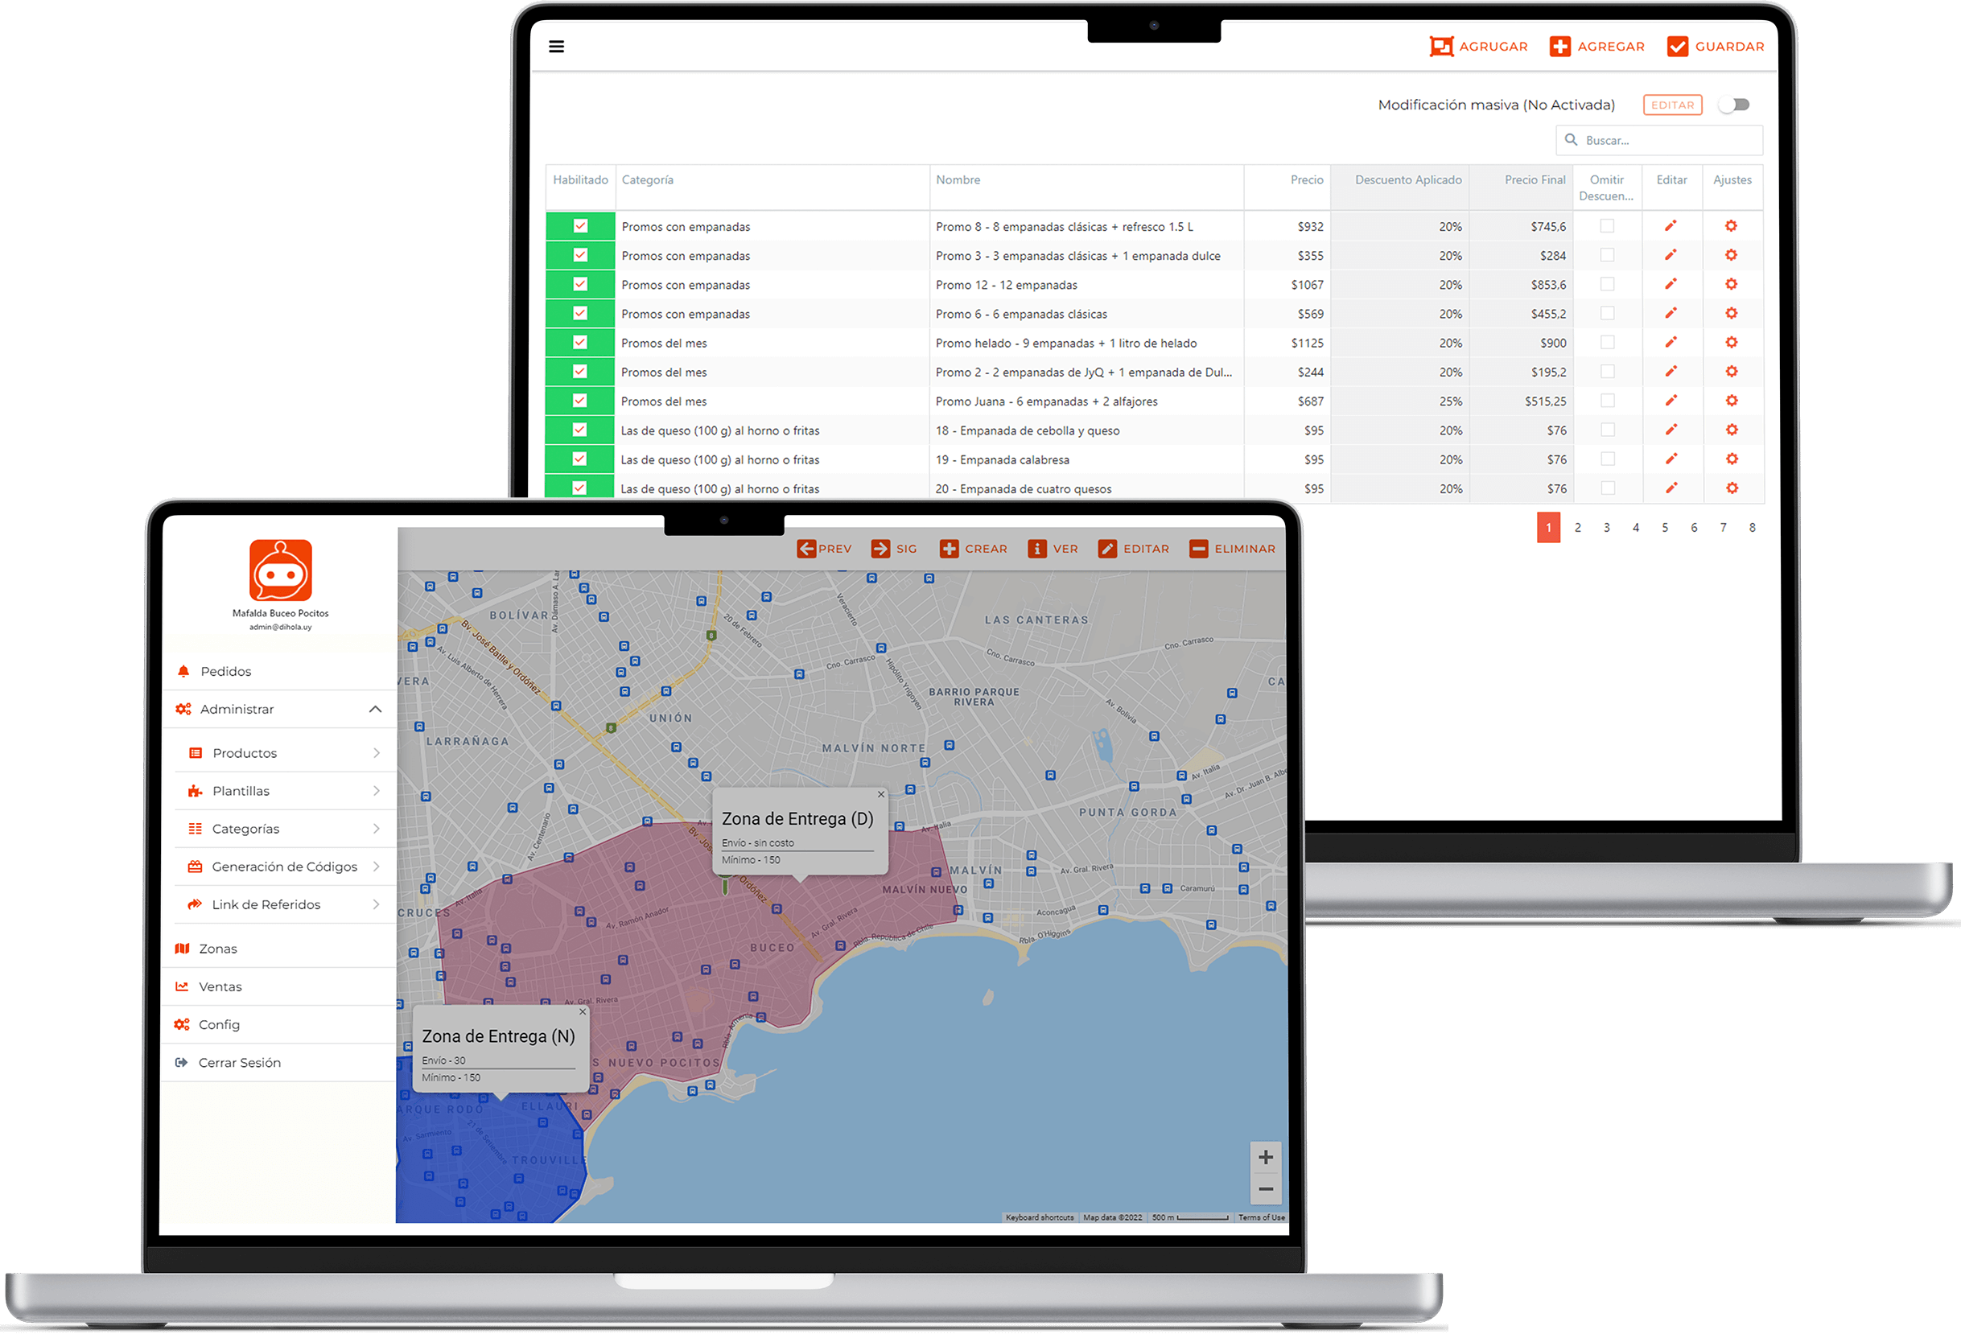This screenshot has width=1961, height=1334.
Task: Click into the Buscar search field
Action: [x=1658, y=140]
